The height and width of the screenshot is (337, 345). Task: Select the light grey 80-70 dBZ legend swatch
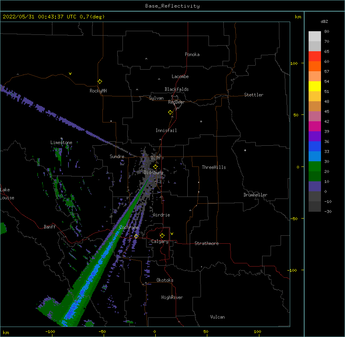(315, 36)
